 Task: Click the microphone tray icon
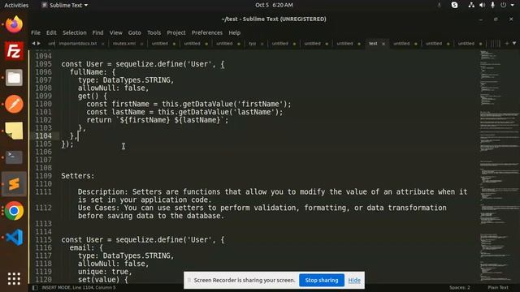[x=492, y=5]
